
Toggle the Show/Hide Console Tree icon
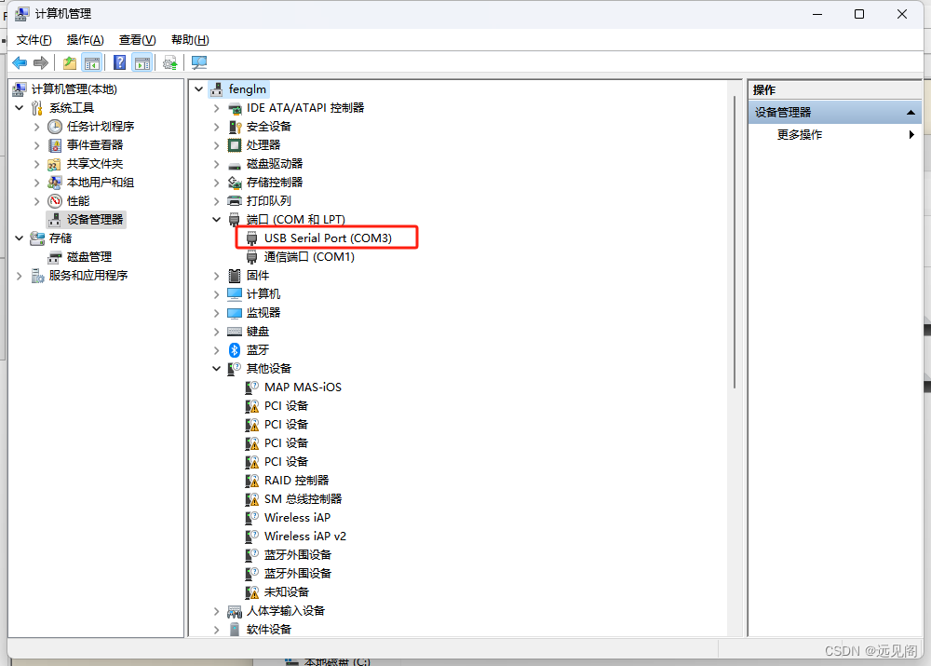coord(91,62)
